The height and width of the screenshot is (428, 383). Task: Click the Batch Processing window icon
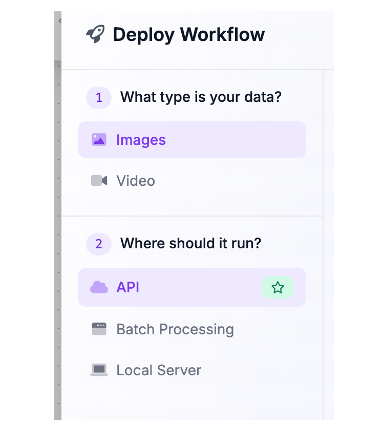click(99, 329)
